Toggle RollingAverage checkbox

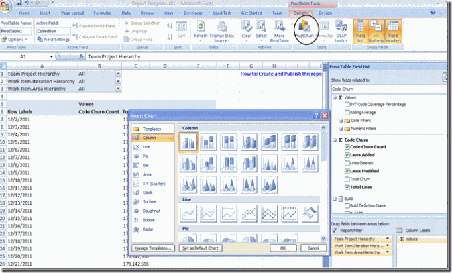tap(347, 113)
